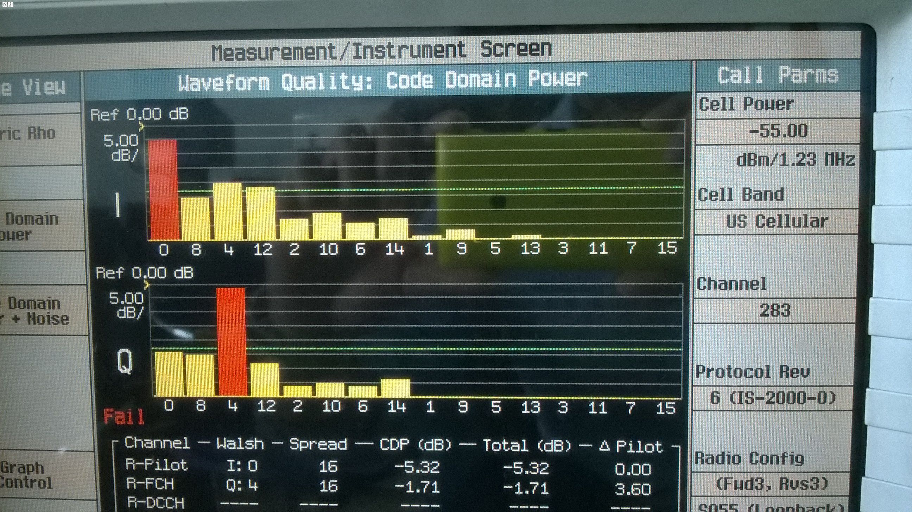Click the I-channel bar at Walsh code 12
Screen dimensions: 912x512
point(261,213)
